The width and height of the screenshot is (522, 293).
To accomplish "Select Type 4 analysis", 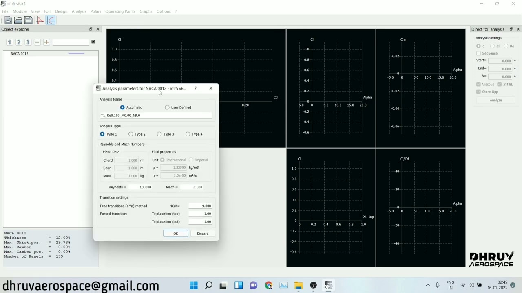I will 194,134.
